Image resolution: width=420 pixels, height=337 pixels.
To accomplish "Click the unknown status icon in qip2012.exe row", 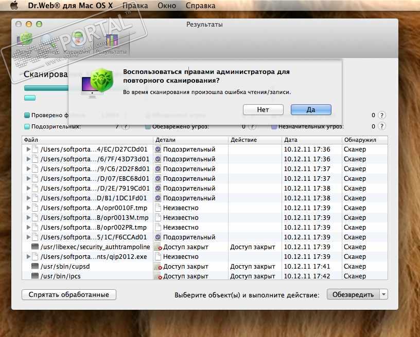I will click(x=158, y=256).
